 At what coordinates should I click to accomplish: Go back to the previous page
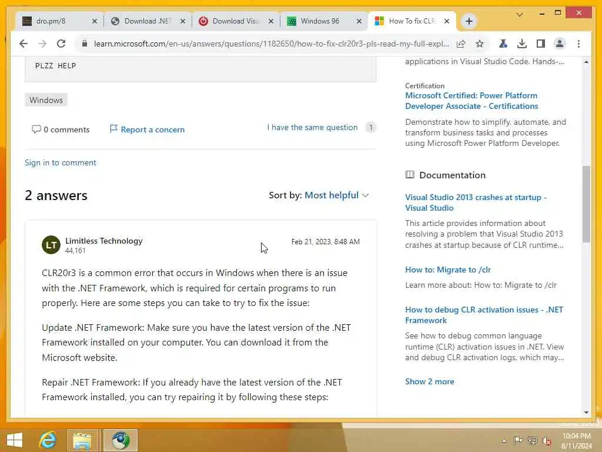point(24,44)
